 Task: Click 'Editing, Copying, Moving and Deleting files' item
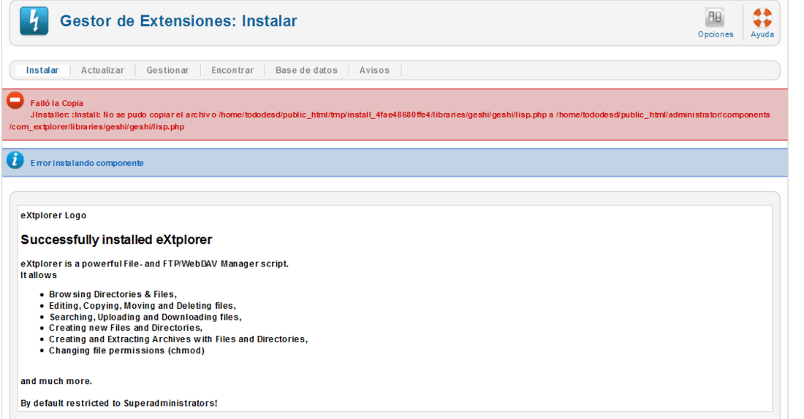click(143, 306)
